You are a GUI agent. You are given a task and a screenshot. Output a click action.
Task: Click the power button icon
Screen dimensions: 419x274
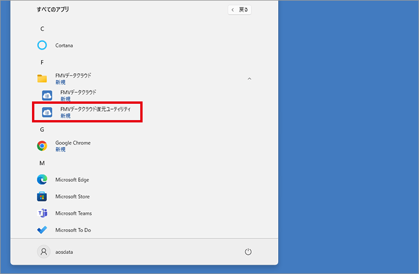tap(248, 252)
